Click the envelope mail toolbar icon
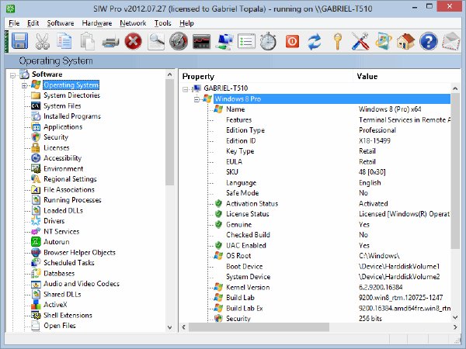 point(450,41)
